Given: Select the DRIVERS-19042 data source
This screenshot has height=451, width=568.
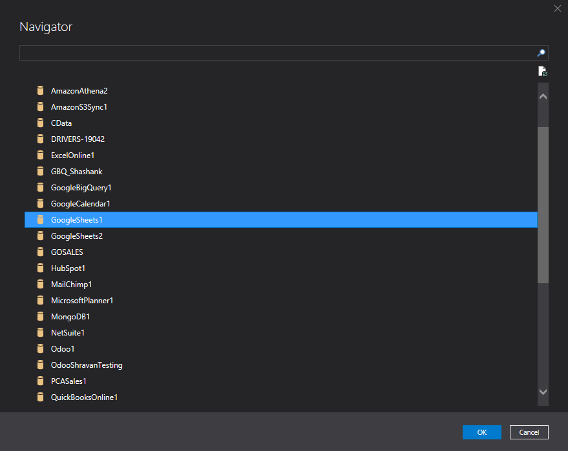Looking at the screenshot, I should 78,139.
